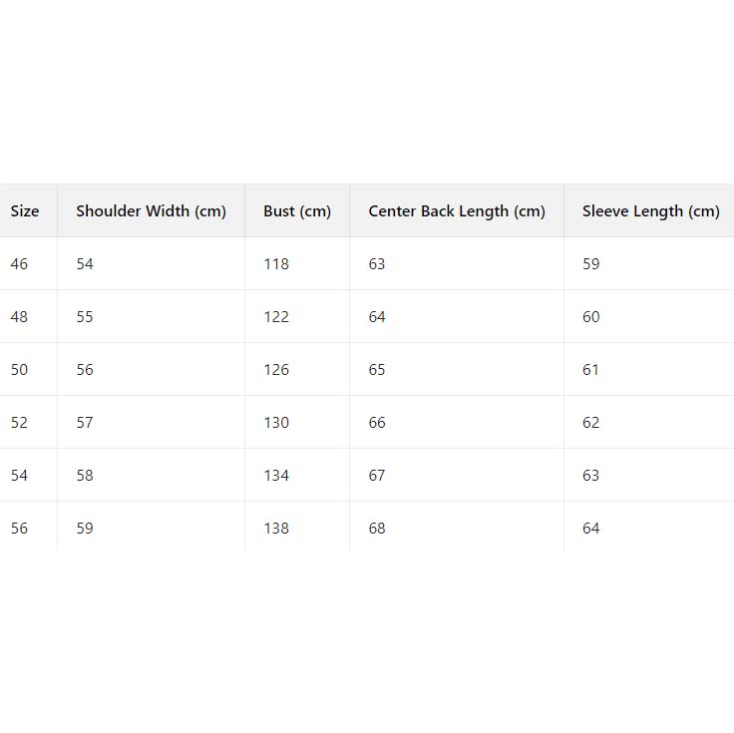
Task: Select the size 56 cell
Action: coord(20,529)
